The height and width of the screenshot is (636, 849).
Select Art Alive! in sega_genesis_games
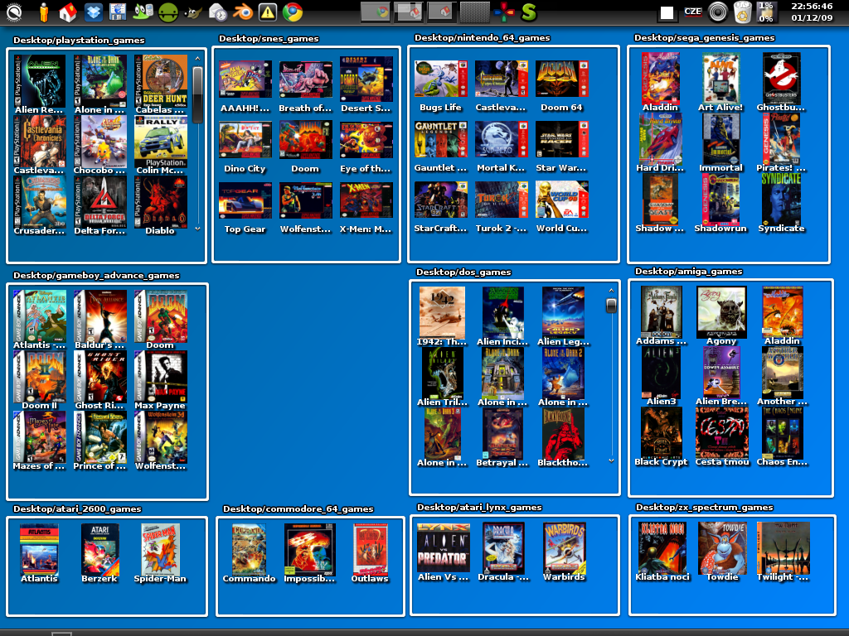[720, 82]
